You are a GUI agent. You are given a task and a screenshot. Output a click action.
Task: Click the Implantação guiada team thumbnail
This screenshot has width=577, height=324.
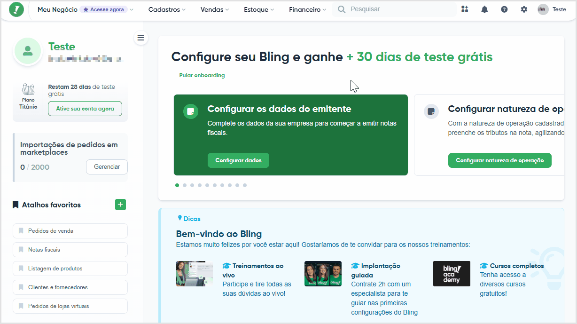pyautogui.click(x=323, y=274)
